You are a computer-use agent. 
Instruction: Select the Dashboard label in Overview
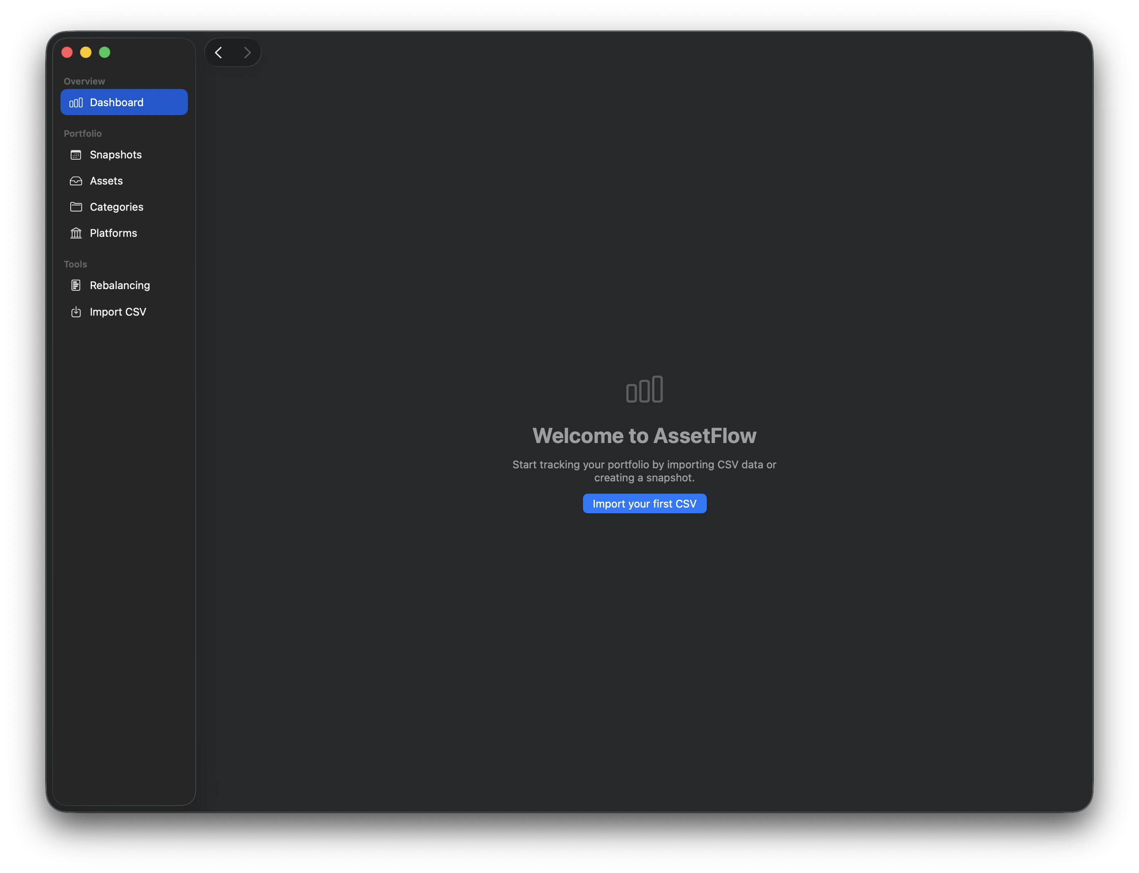[116, 102]
